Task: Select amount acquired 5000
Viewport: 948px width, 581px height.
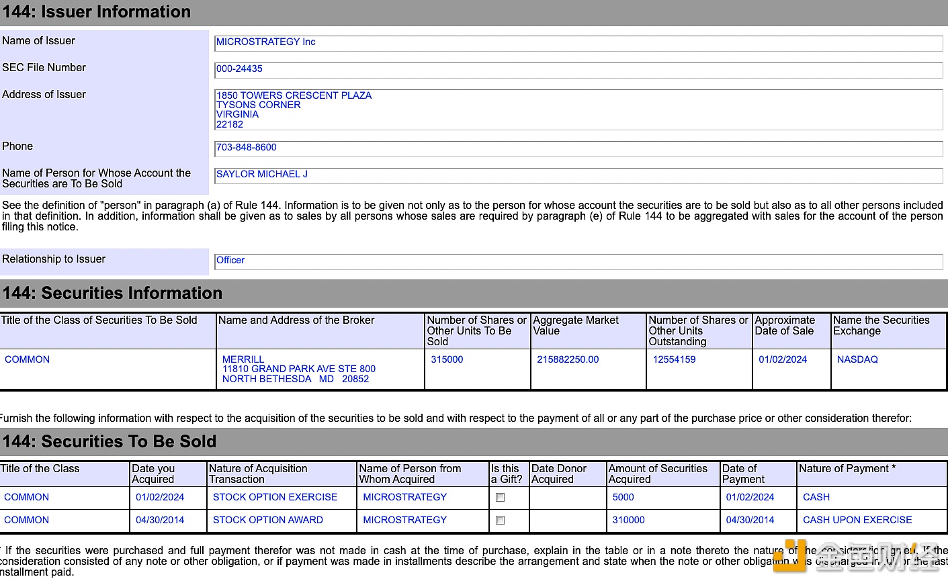Action: [623, 497]
